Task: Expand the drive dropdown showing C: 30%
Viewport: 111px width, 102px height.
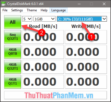Action: pos(82,19)
